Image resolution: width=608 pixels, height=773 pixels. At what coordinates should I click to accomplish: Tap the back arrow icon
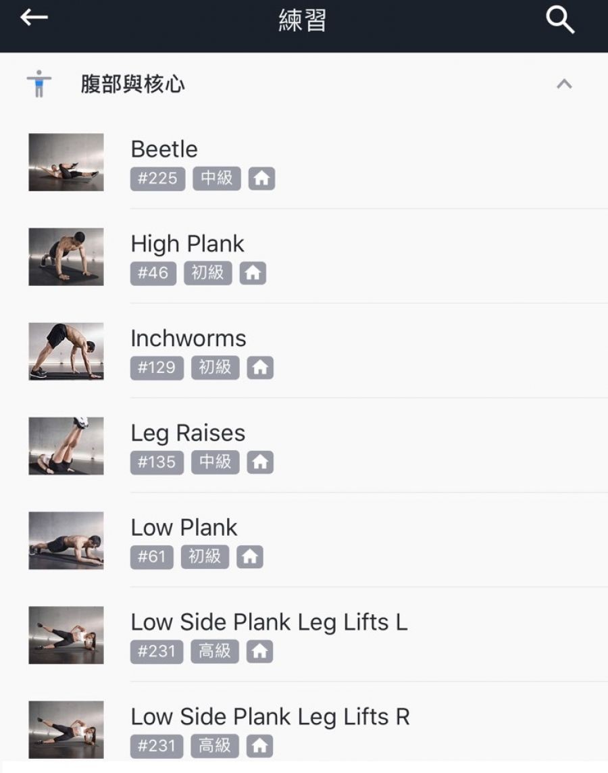(x=34, y=18)
